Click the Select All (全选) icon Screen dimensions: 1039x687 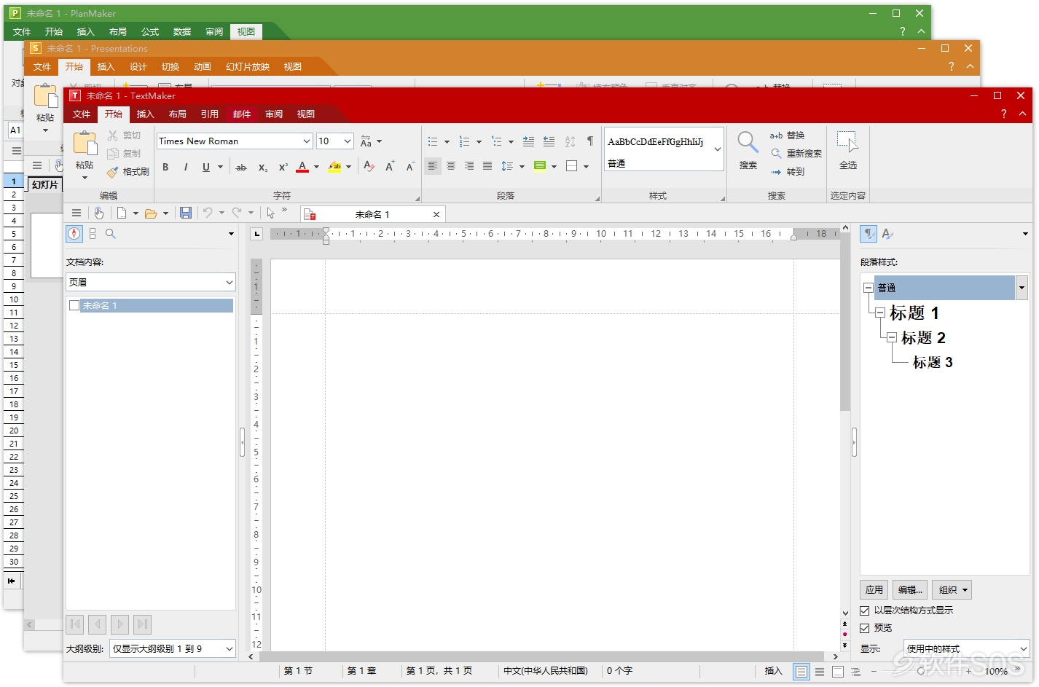point(848,142)
